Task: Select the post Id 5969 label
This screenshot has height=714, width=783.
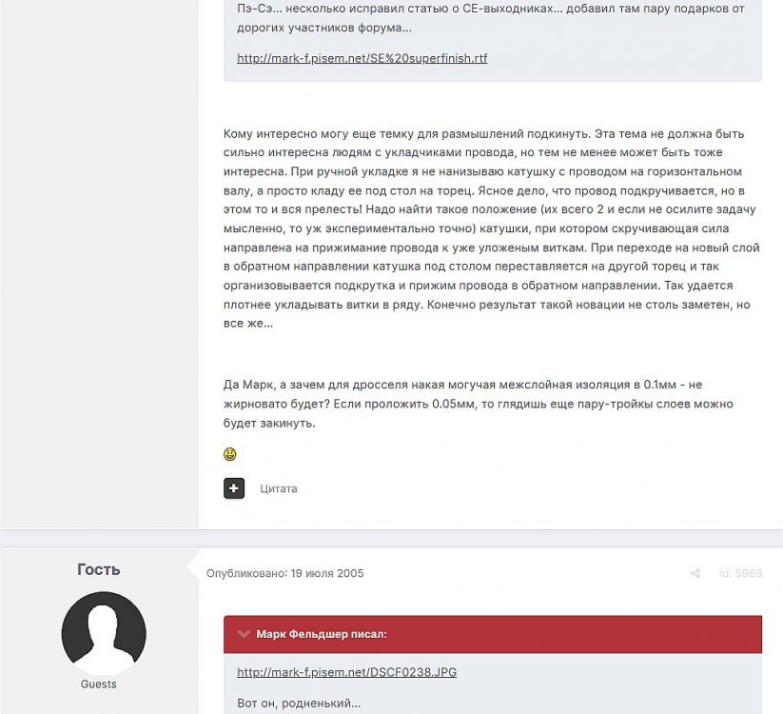Action: point(740,573)
